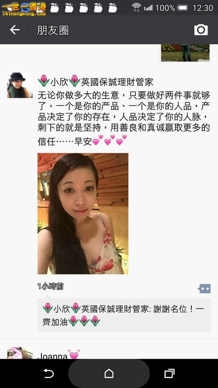The height and width of the screenshot is (388, 218).
Task: Open 小欣英國保誠理財管家 poster name link
Action: click(95, 82)
